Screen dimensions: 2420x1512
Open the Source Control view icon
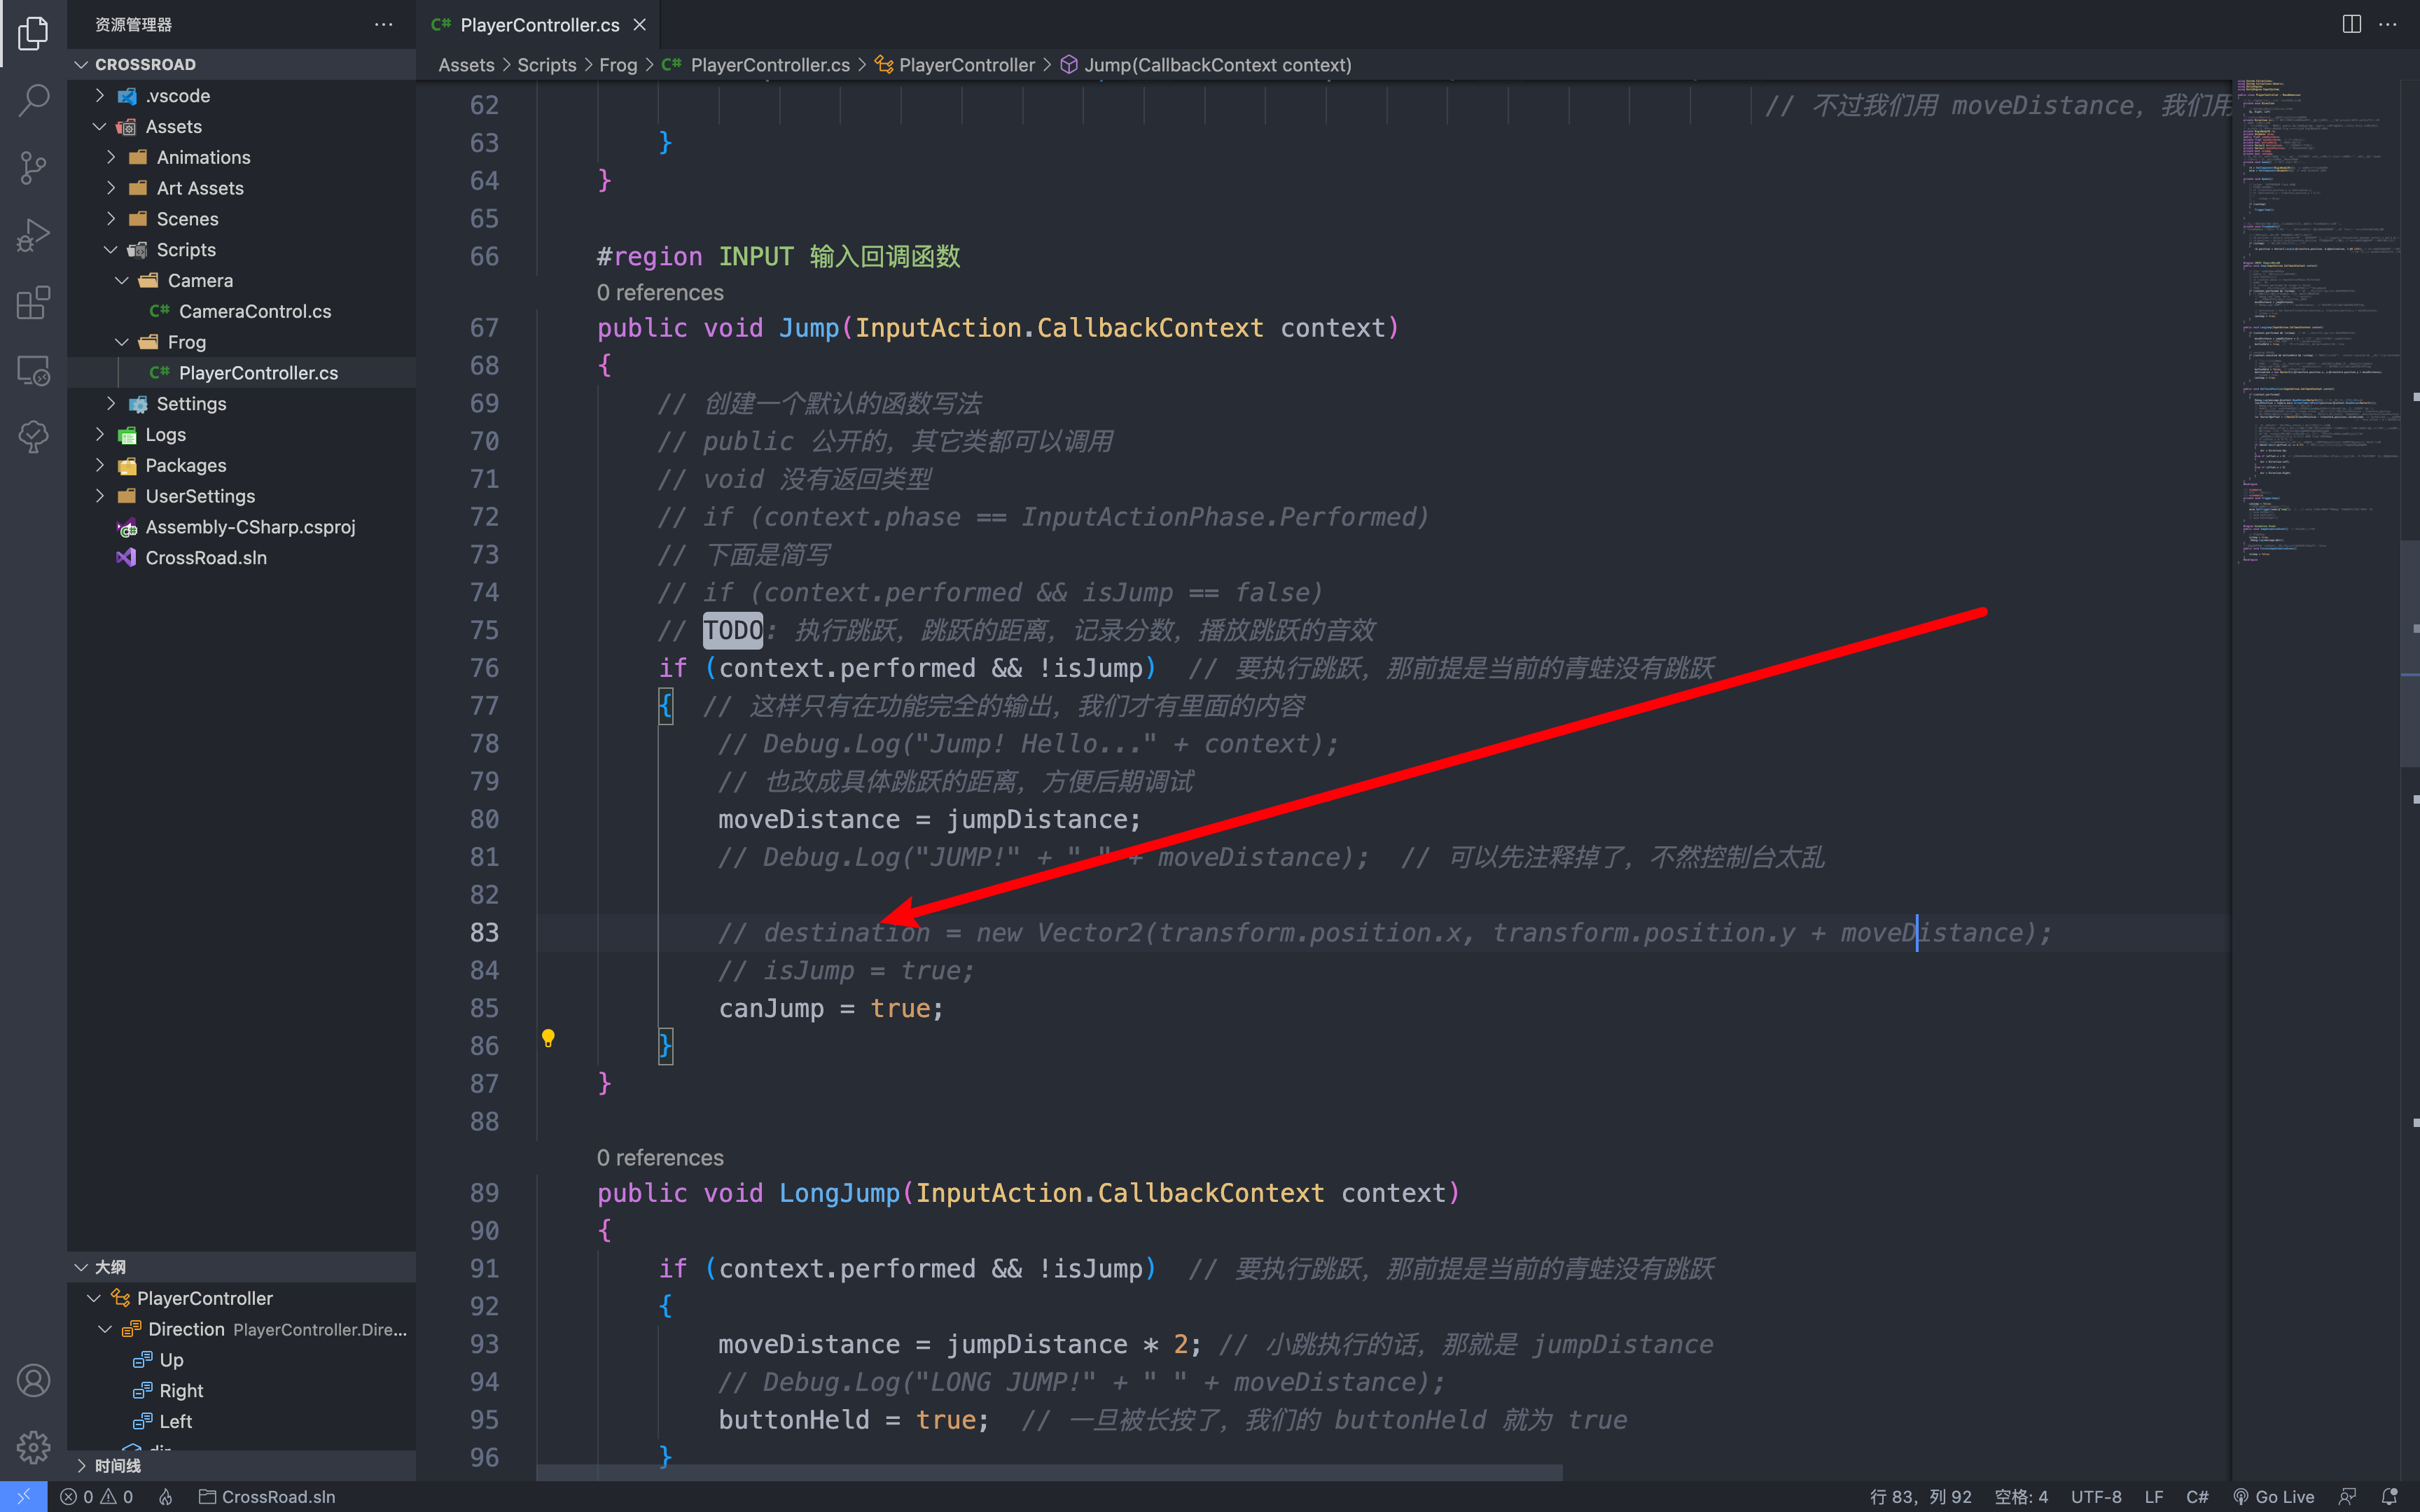tap(33, 167)
